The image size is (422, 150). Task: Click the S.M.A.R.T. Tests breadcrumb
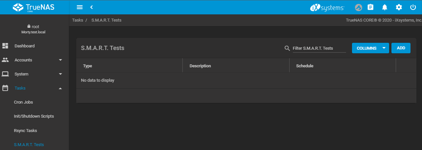(106, 20)
